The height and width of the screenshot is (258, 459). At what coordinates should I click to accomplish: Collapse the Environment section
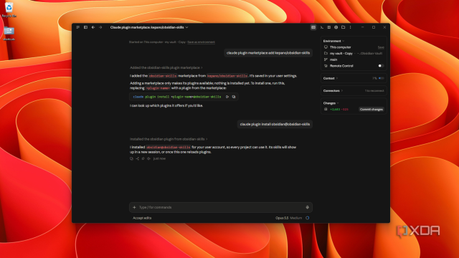click(x=333, y=41)
